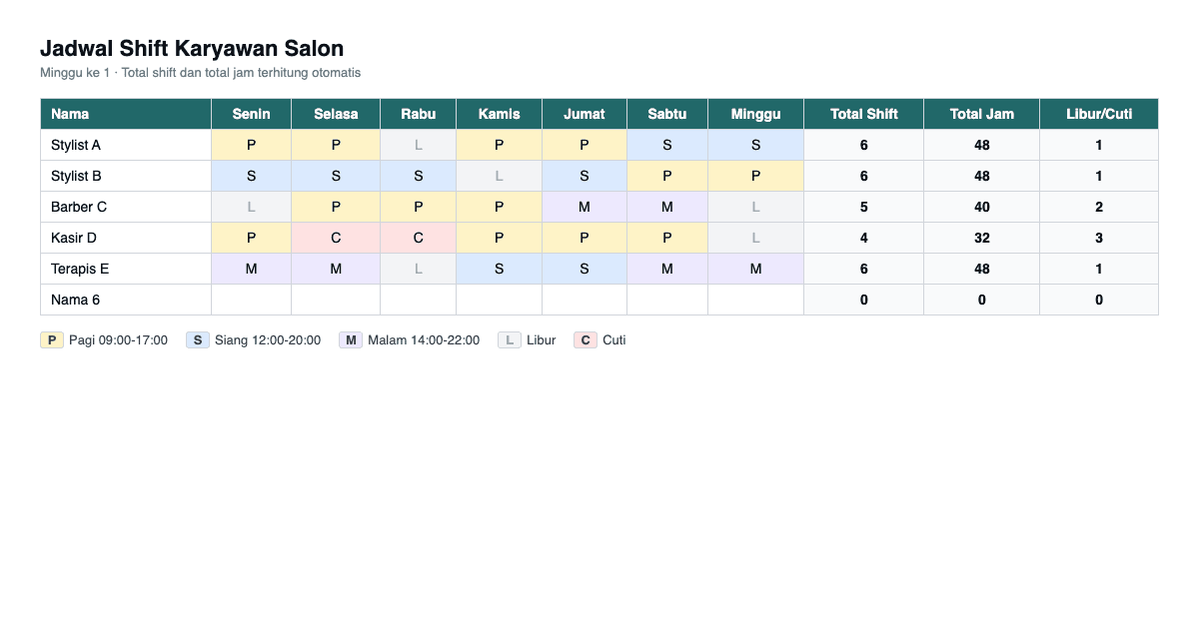Click the Stylist B name cell
This screenshot has width=1199, height=629.
tap(126, 176)
